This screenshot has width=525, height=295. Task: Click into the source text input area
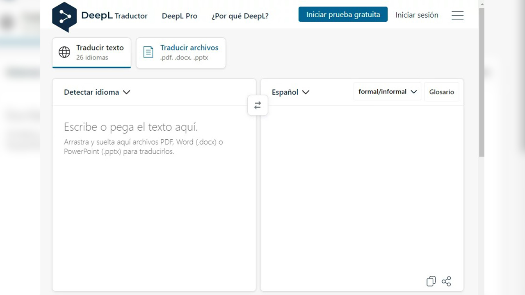coord(154,197)
